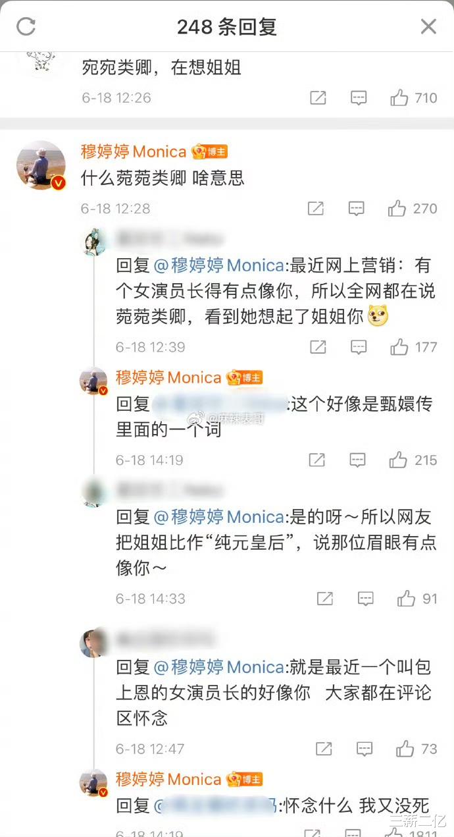Image resolution: width=454 pixels, height=837 pixels.
Task: Reply to the 6-18 12:47 comment
Action: pos(365,749)
